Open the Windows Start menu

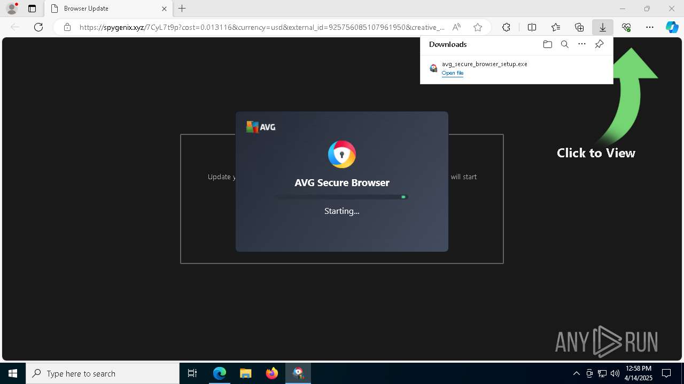pos(13,373)
